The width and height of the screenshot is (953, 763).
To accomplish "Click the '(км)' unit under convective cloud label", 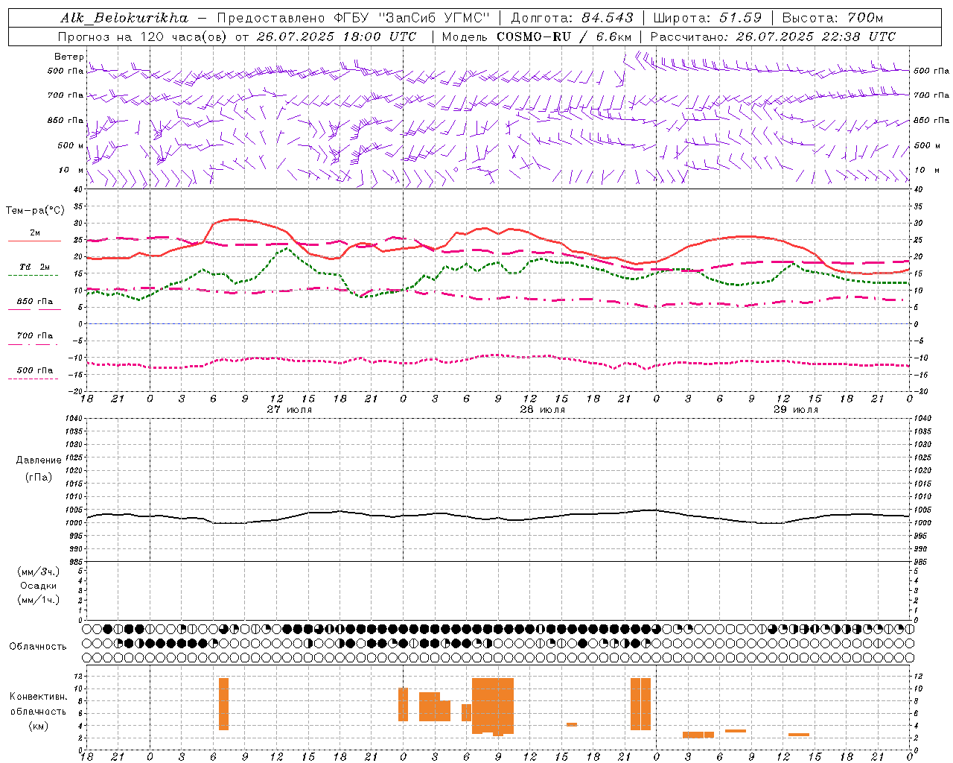I will coord(39,726).
